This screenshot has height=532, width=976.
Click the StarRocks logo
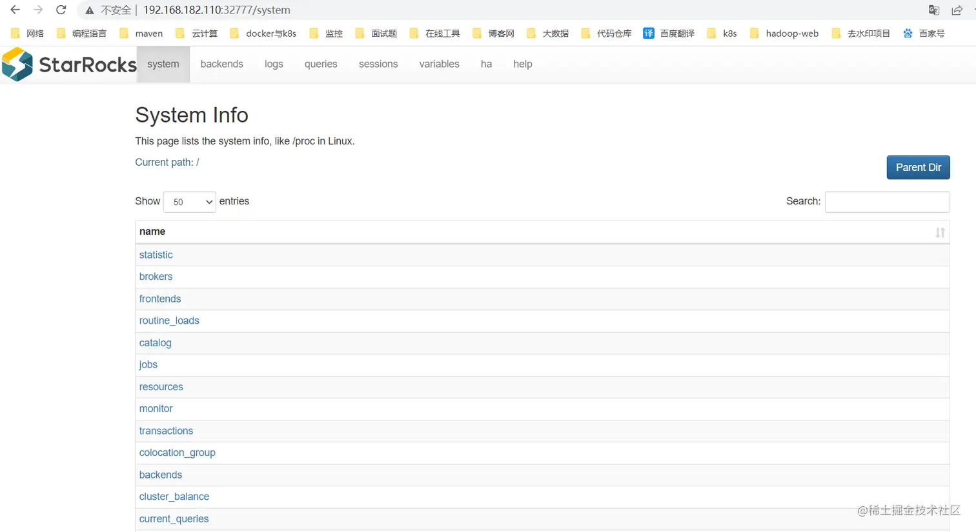coord(69,64)
